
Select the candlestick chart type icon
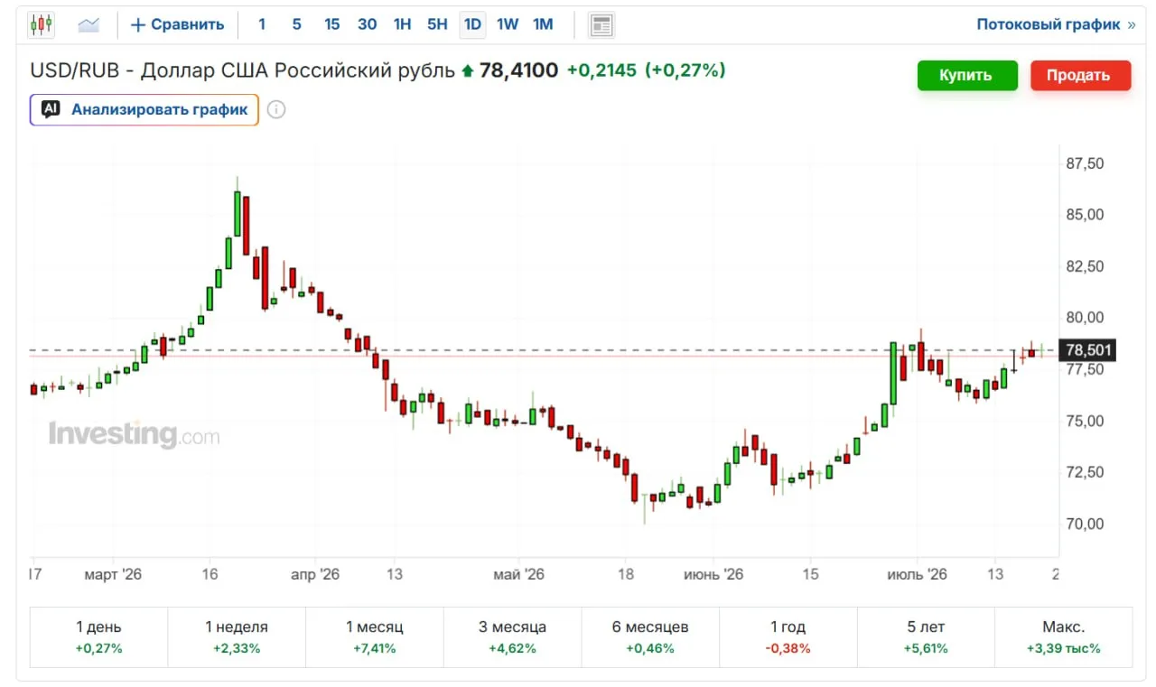coord(42,24)
